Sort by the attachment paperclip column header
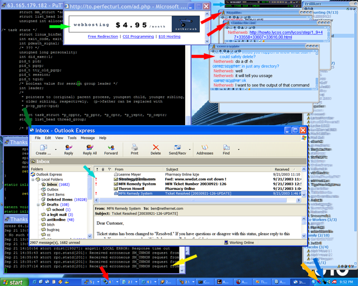The image size is (358, 286). [x=103, y=169]
